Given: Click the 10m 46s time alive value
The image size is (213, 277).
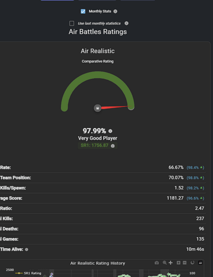Looking at the screenshot, I should click(195, 249).
